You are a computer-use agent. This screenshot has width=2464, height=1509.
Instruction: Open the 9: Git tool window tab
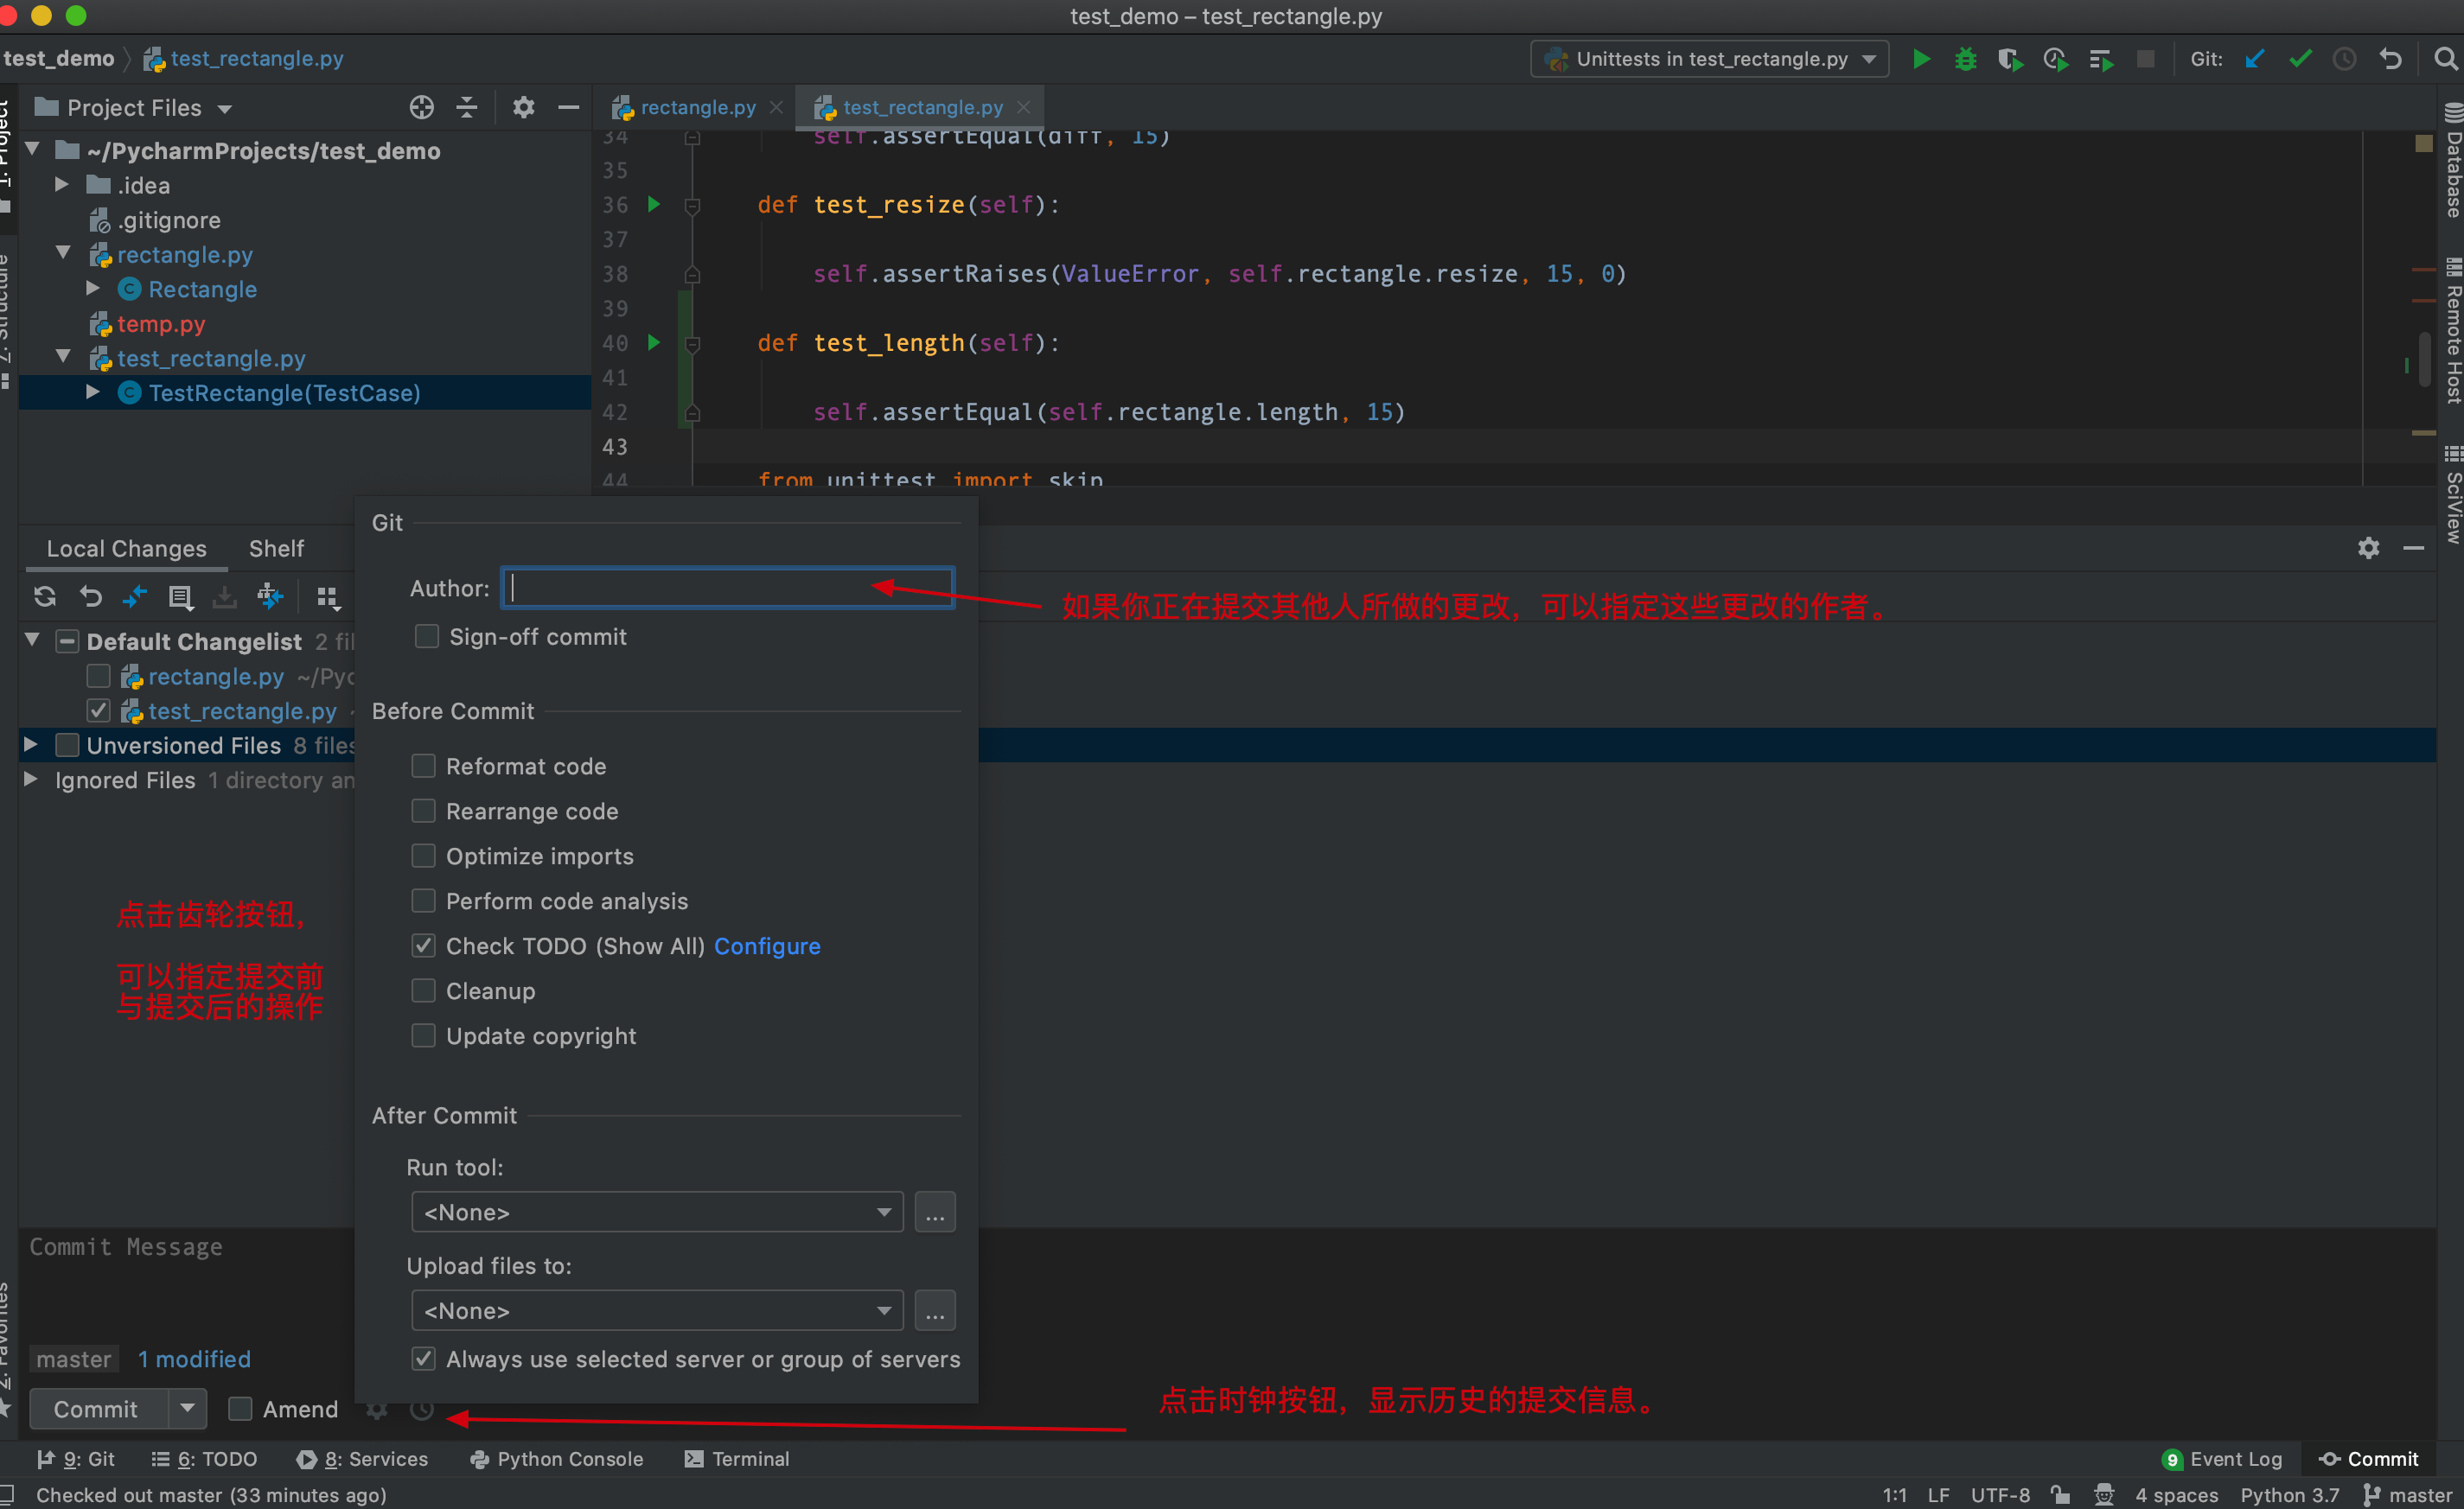pos(76,1458)
